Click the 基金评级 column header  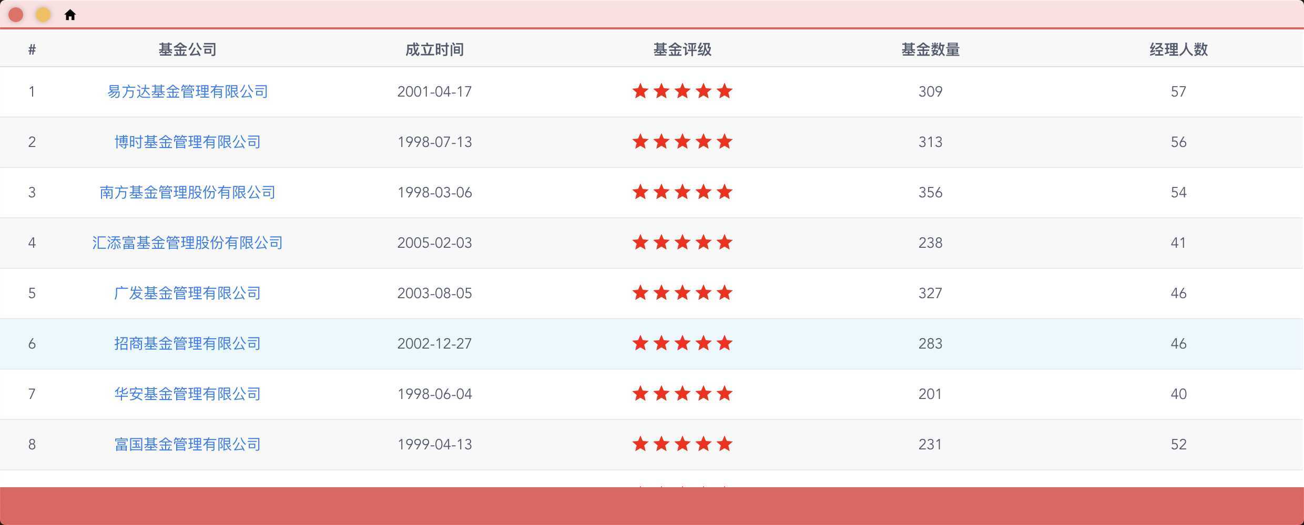682,49
